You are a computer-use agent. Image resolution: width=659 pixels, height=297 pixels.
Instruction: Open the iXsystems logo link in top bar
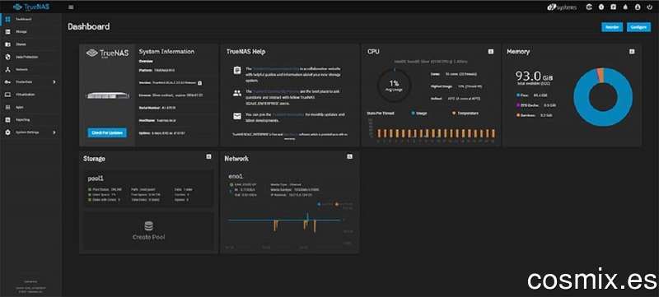562,7
